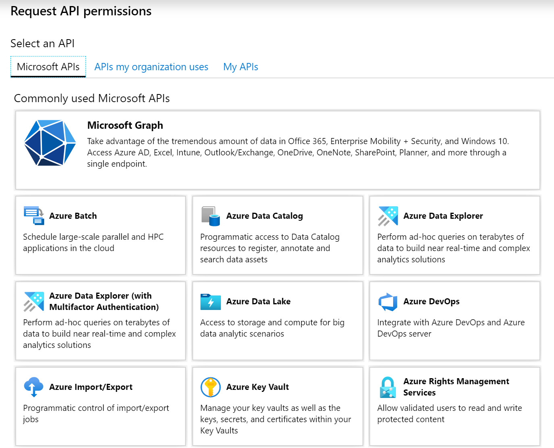Select the Azure DevOps title

(x=431, y=301)
